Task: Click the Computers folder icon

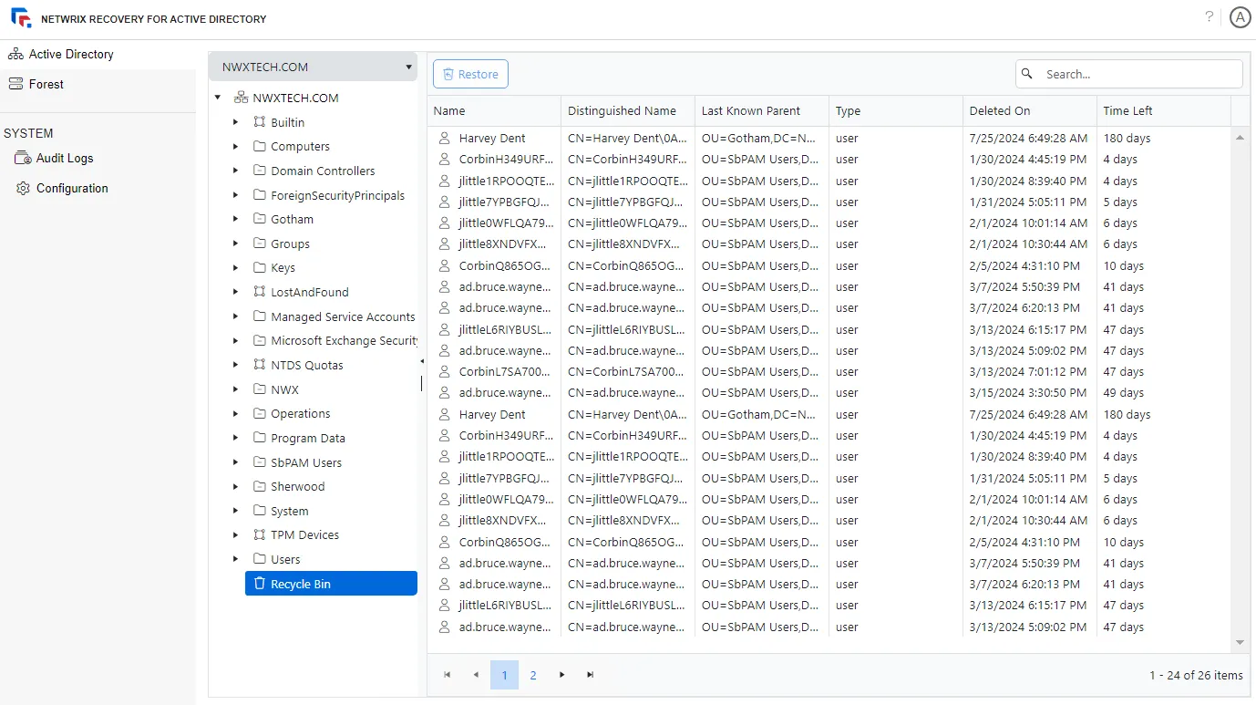Action: [x=260, y=146]
